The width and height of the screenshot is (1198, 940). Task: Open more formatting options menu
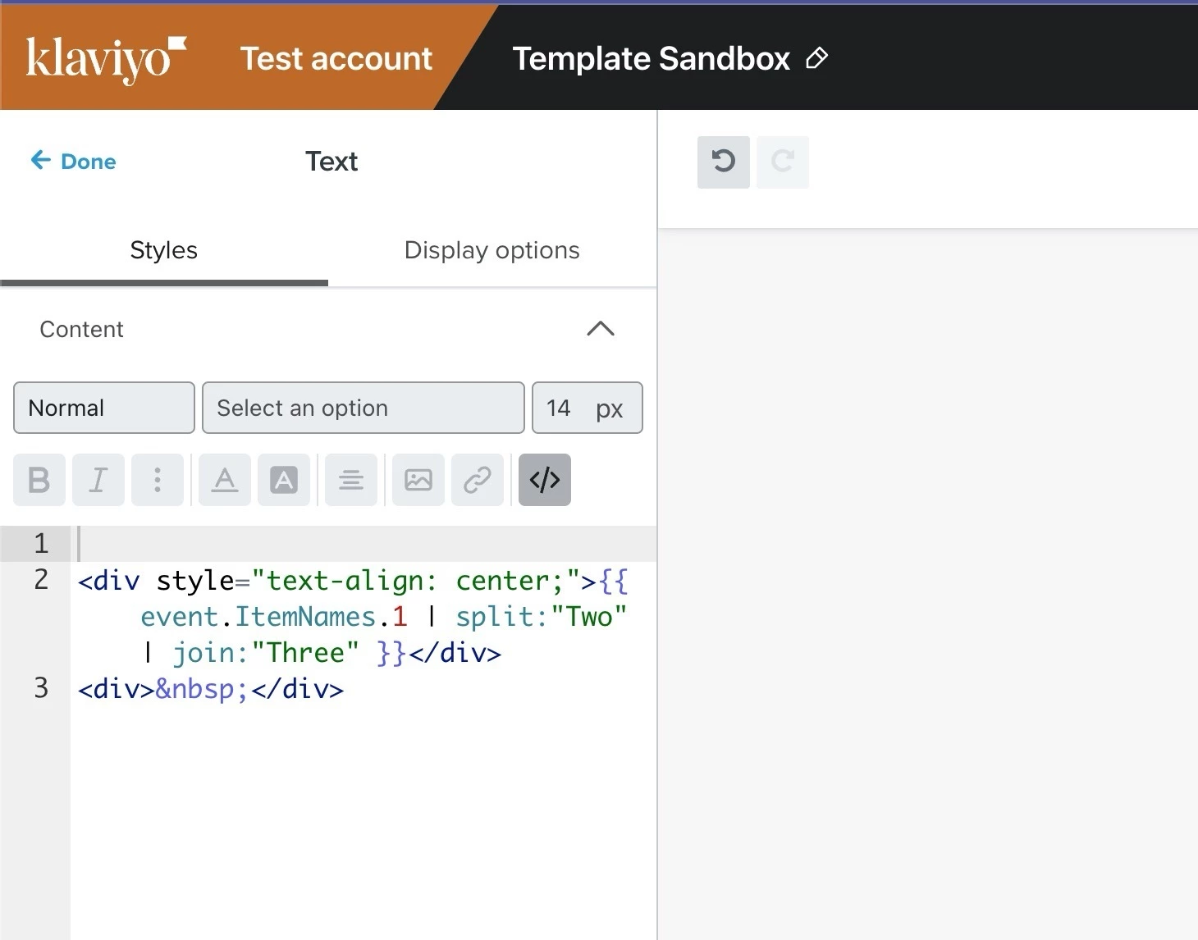pos(158,480)
